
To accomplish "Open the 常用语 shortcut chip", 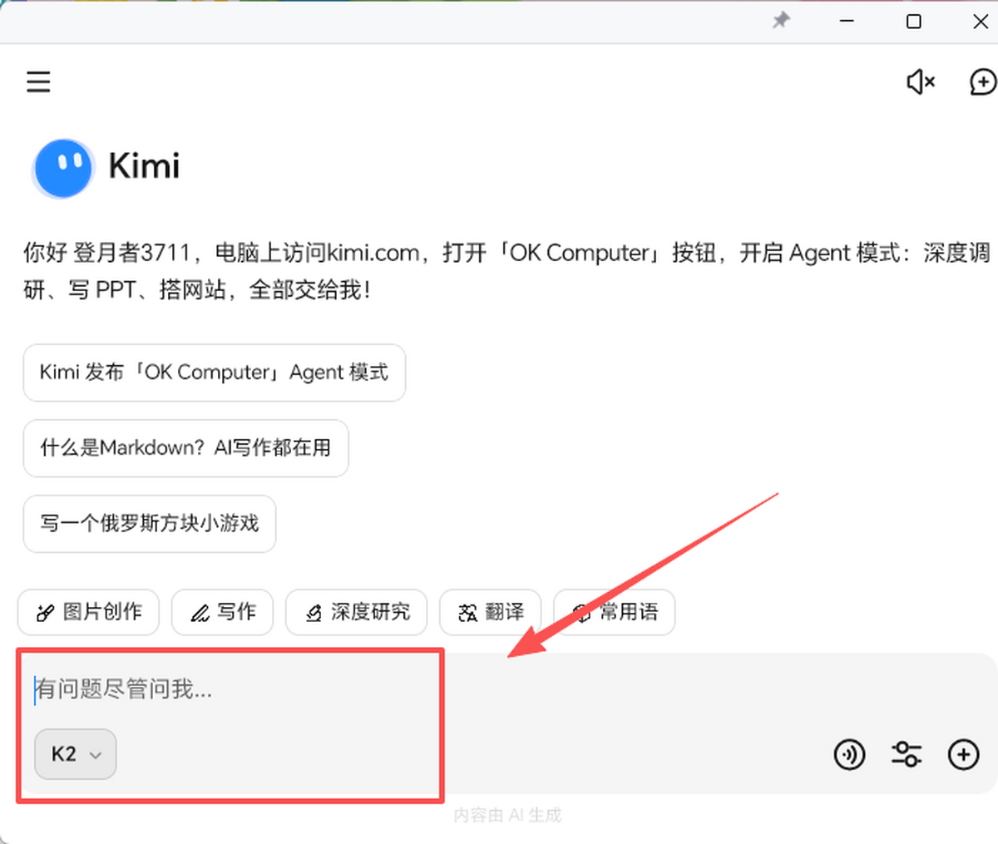I will click(614, 612).
